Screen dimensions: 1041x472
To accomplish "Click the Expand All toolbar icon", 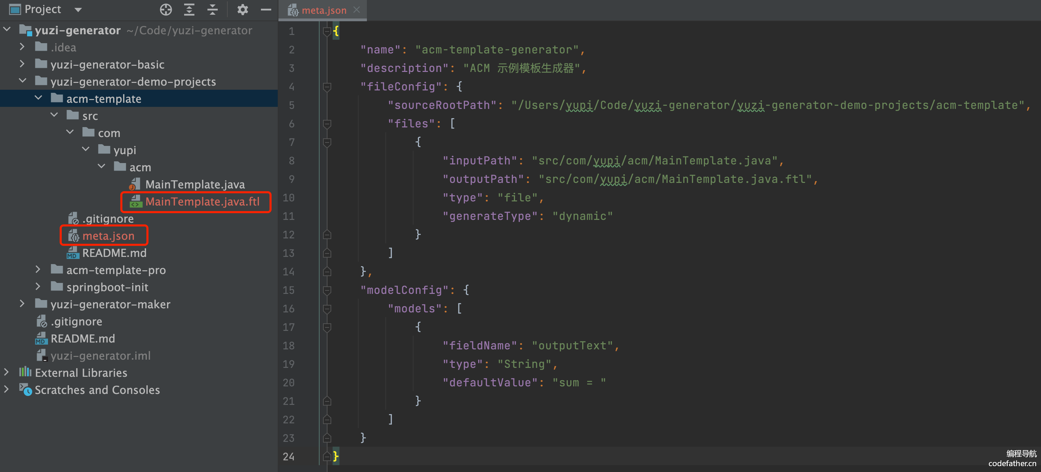I will 189,9.
